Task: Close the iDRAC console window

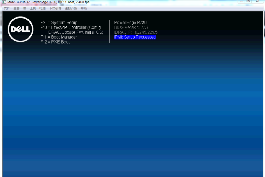Action: pyautogui.click(x=258, y=1)
